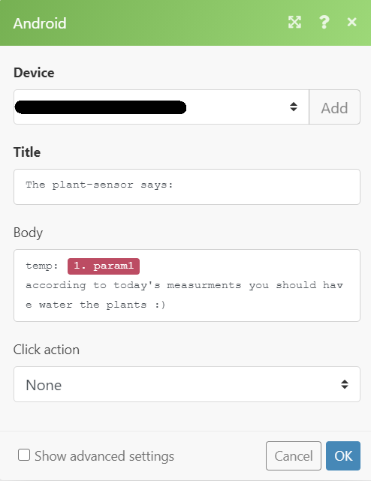Click the Add device button
The width and height of the screenshot is (371, 481).
tap(334, 107)
